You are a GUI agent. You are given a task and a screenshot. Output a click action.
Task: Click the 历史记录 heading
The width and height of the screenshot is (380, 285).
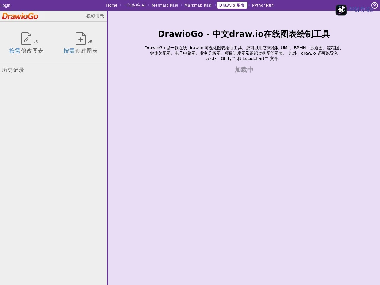[x=13, y=70]
